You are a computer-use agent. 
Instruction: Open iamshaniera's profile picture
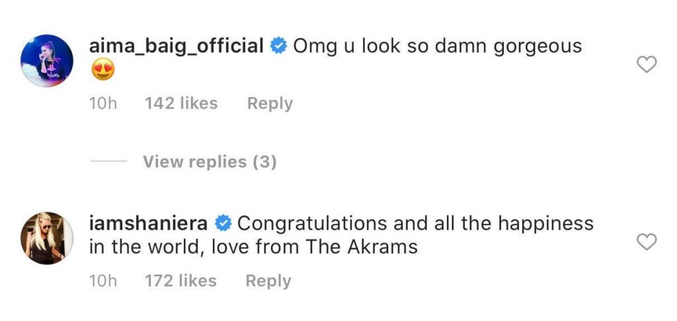click(47, 238)
